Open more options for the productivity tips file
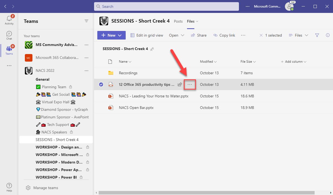 click(189, 84)
